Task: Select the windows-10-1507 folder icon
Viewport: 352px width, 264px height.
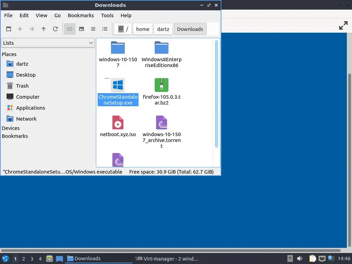Action: (118, 47)
